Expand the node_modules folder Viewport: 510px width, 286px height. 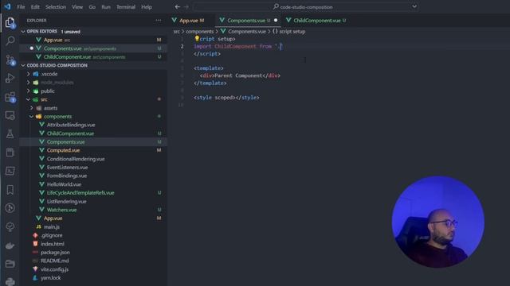point(94,83)
